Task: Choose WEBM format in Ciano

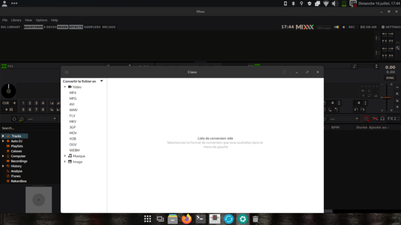Action: click(74, 150)
